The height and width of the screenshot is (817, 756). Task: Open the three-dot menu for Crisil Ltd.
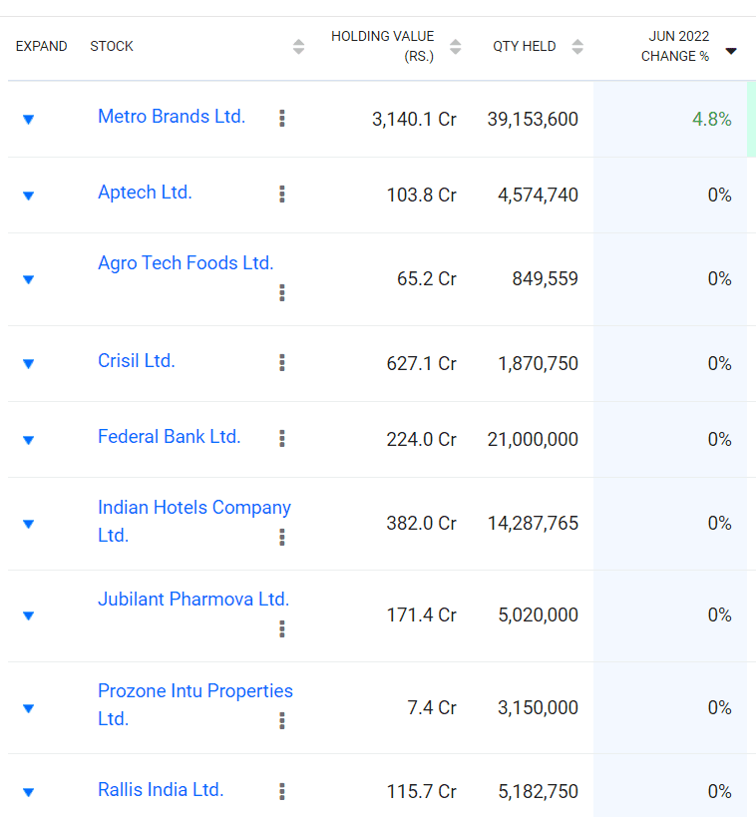point(282,363)
